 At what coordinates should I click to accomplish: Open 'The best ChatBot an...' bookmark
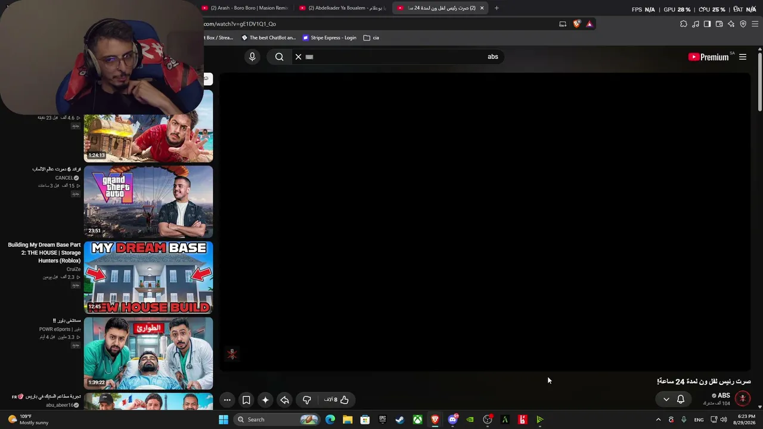[x=268, y=38]
